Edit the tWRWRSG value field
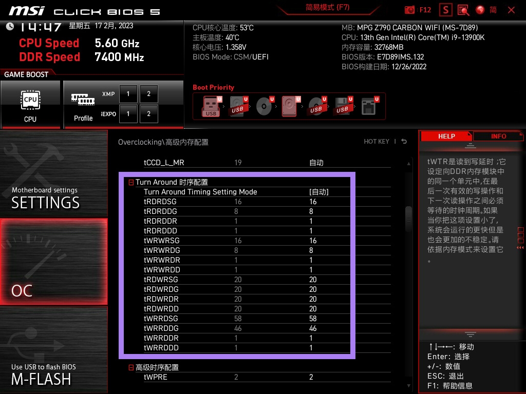 pyautogui.click(x=313, y=241)
